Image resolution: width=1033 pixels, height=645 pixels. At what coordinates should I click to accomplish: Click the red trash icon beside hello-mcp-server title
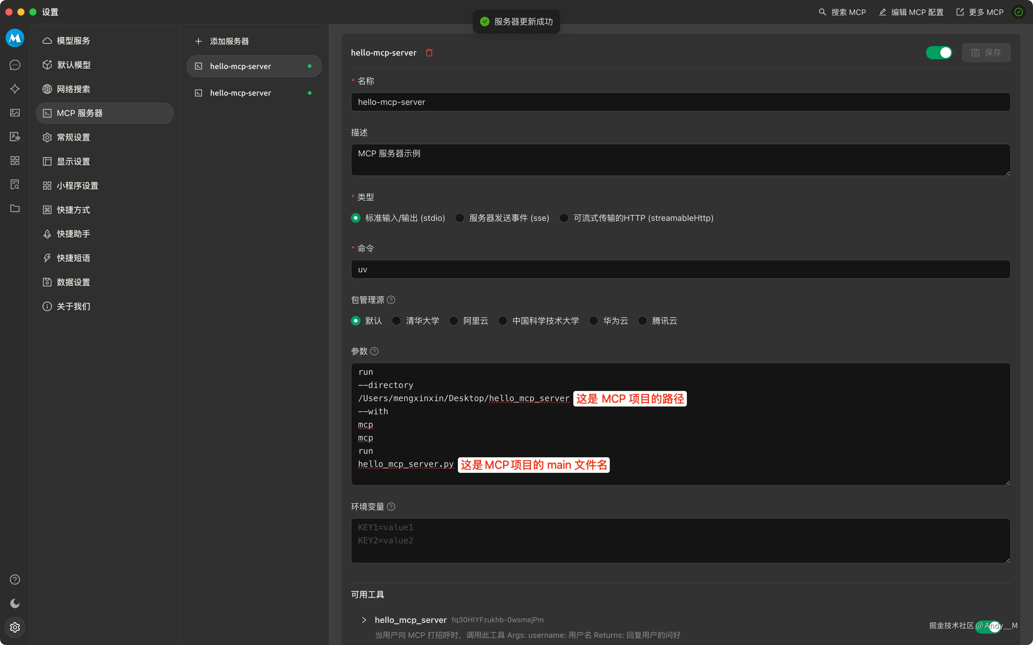click(x=429, y=53)
